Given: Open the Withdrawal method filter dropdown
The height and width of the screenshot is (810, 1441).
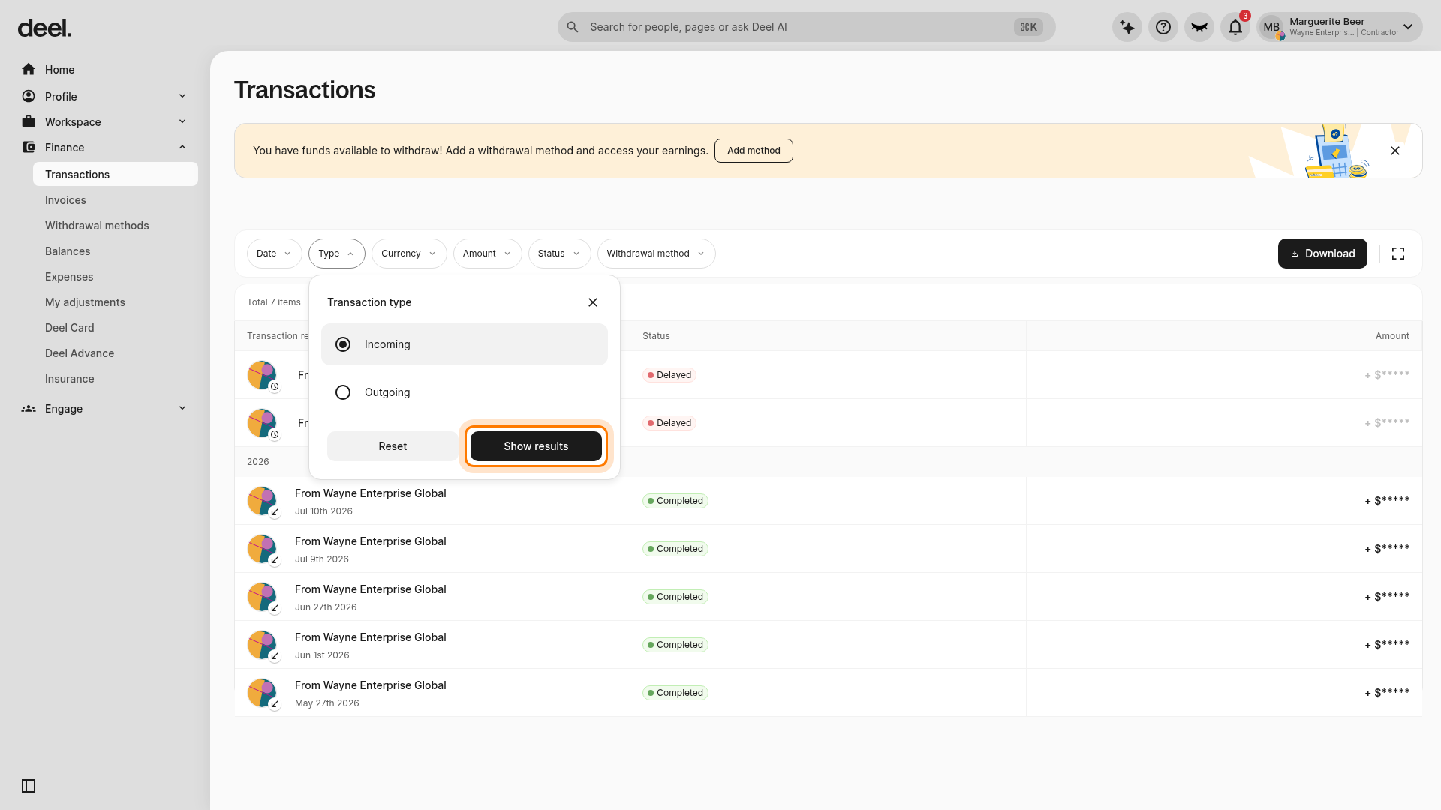Looking at the screenshot, I should coord(655,253).
